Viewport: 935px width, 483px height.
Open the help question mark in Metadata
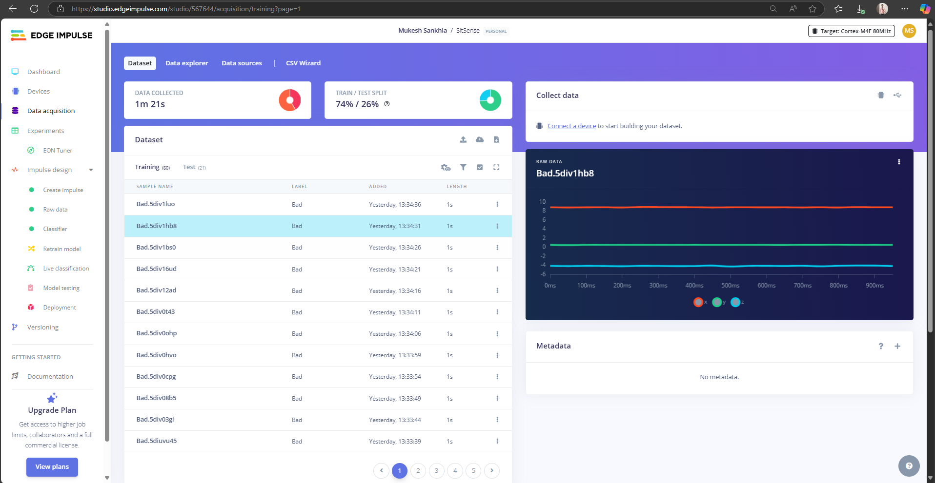881,346
